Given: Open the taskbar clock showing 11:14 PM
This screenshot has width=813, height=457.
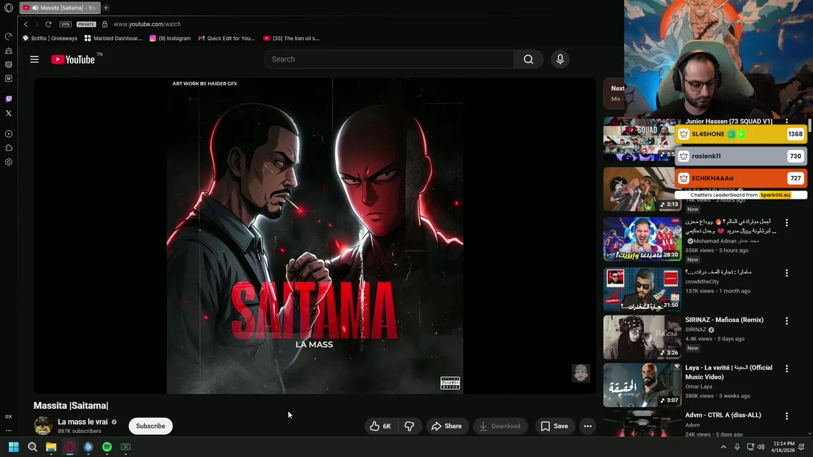Looking at the screenshot, I should pos(784,447).
